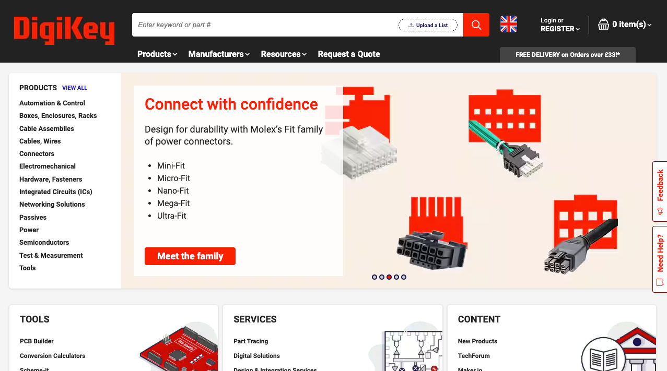This screenshot has height=371, width=667.
Task: Focus the keyword or part number search field
Action: (265, 25)
